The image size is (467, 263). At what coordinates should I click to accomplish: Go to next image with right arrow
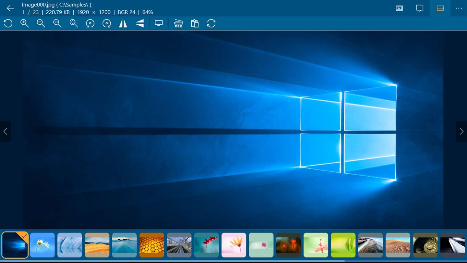461,131
